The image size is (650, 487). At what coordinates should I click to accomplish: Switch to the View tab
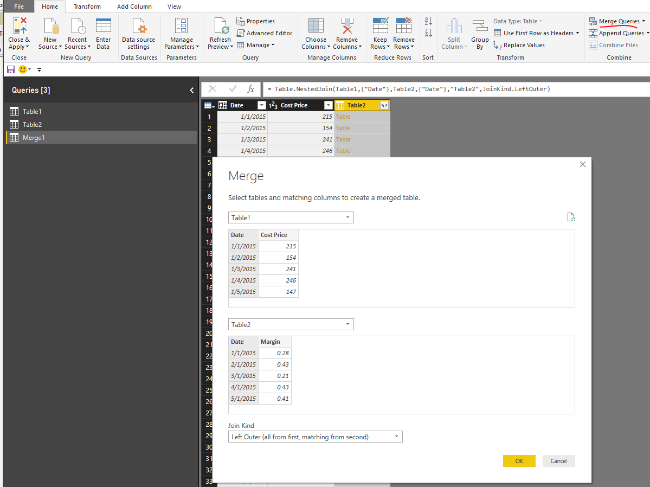coord(174,7)
